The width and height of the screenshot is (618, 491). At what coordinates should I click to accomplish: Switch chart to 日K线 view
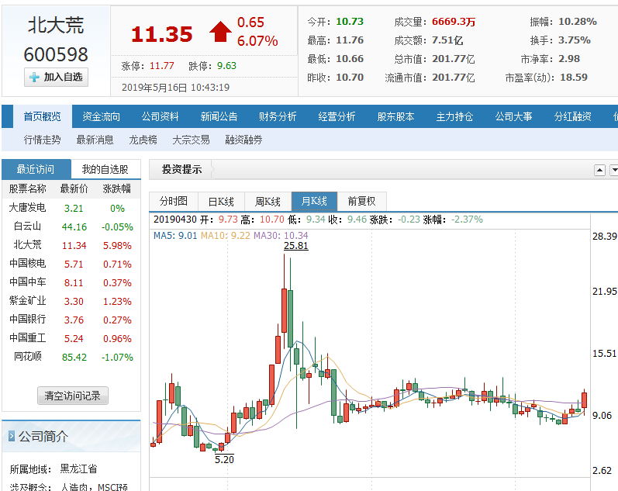click(x=221, y=201)
